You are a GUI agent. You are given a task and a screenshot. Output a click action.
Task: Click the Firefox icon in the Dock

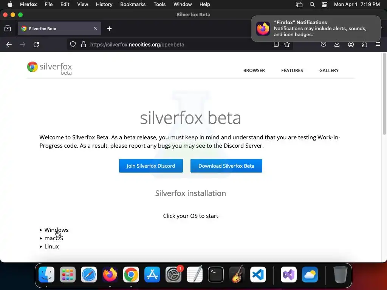(x=110, y=274)
